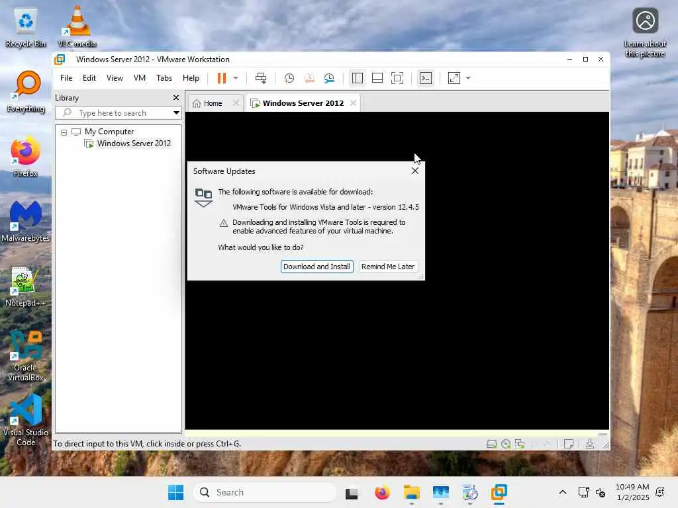Select the Oracle VirtualBox desktop shortcut
The height and width of the screenshot is (508, 678).
click(x=26, y=355)
